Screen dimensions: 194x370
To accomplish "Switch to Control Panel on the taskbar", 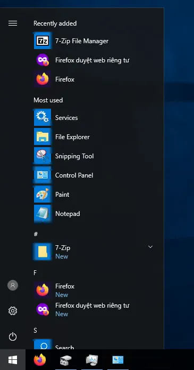I will pyautogui.click(x=118, y=360).
